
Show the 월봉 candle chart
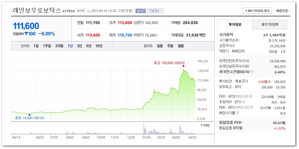pos(181,46)
